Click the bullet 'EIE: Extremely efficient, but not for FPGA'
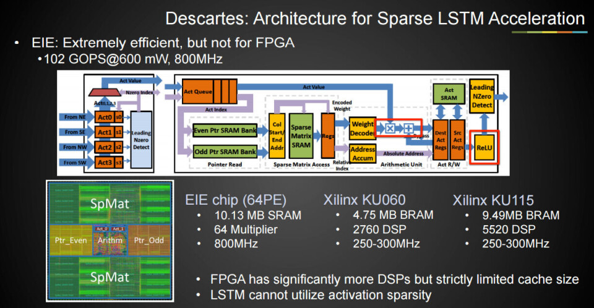 [x=163, y=43]
